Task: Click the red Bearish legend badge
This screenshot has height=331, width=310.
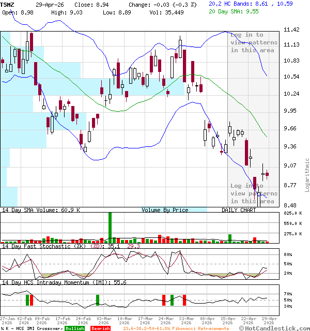Action: 100,328
